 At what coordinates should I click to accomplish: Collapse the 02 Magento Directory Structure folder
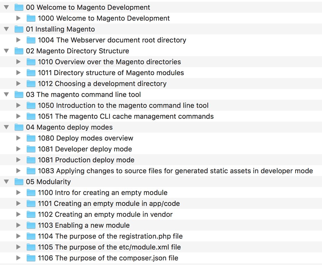[6, 51]
